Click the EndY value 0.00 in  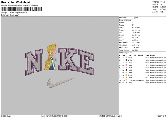(135, 40)
